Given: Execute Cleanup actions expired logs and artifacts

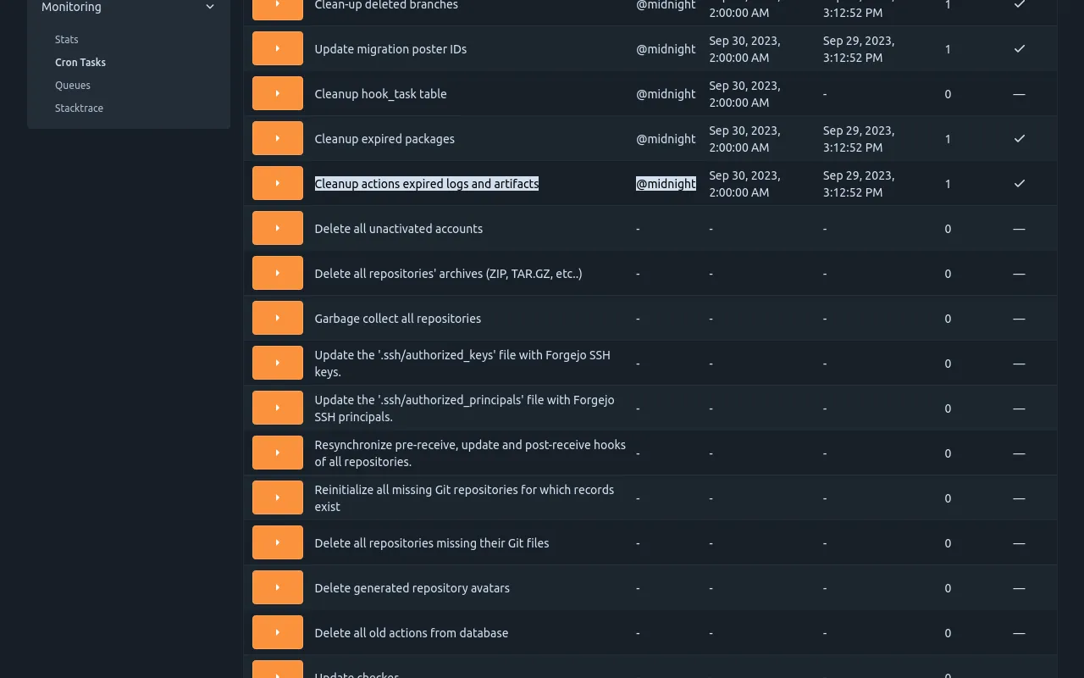Looking at the screenshot, I should [277, 182].
